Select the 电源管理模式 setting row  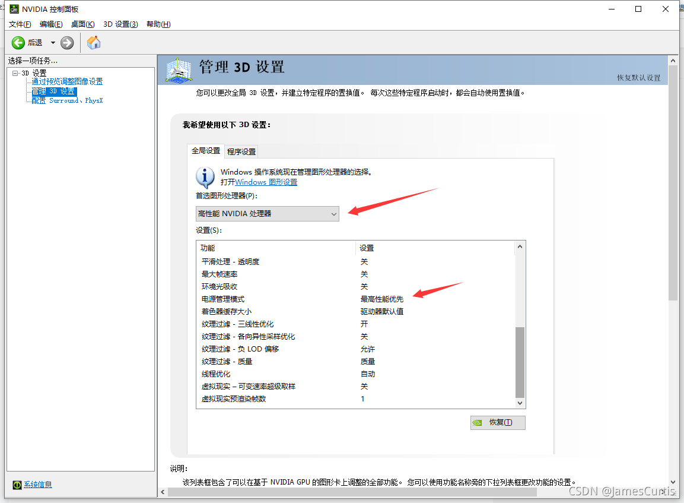coord(355,299)
